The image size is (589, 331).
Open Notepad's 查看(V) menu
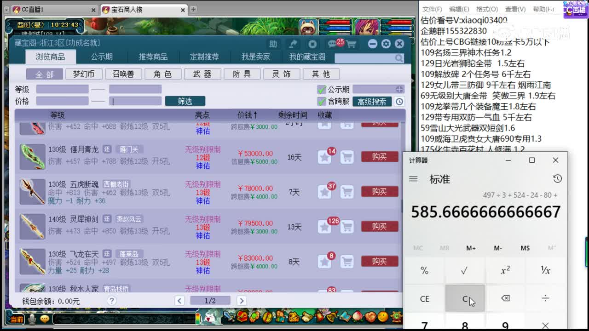[515, 9]
